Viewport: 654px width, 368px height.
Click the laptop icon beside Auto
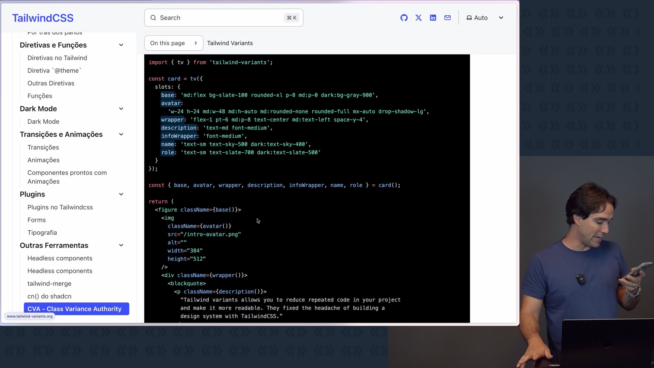[x=469, y=18]
